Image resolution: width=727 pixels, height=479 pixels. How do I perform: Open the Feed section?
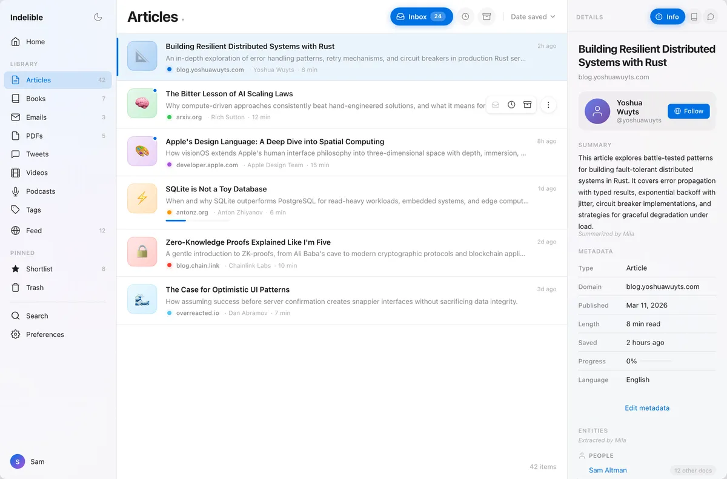[x=58, y=231]
